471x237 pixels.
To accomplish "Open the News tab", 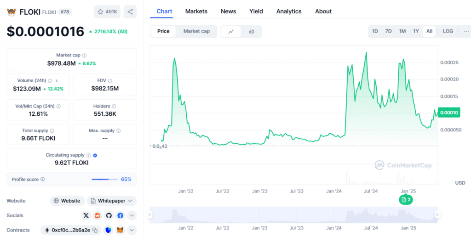I will click(x=228, y=11).
